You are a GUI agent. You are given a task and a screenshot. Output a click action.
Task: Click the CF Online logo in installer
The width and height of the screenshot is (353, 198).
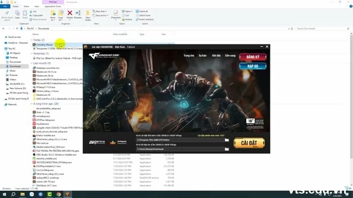click(97, 142)
